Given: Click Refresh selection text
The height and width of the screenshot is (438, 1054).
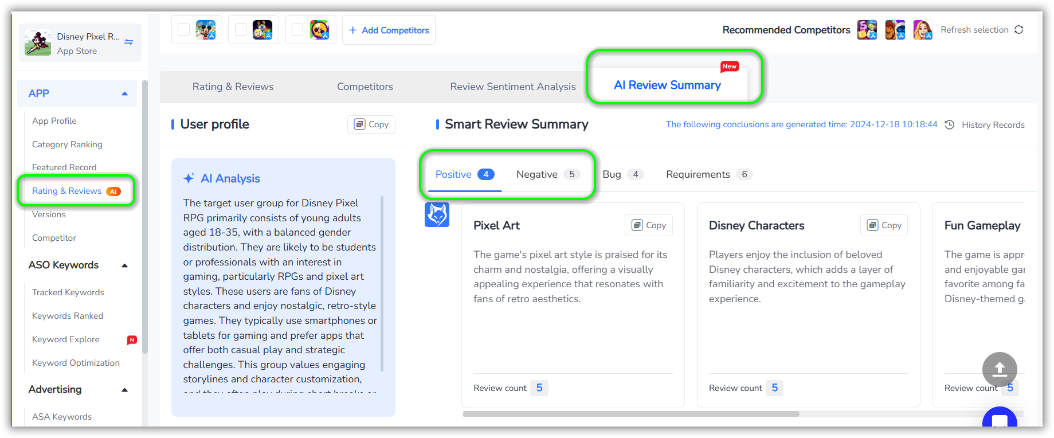Looking at the screenshot, I should 974,30.
